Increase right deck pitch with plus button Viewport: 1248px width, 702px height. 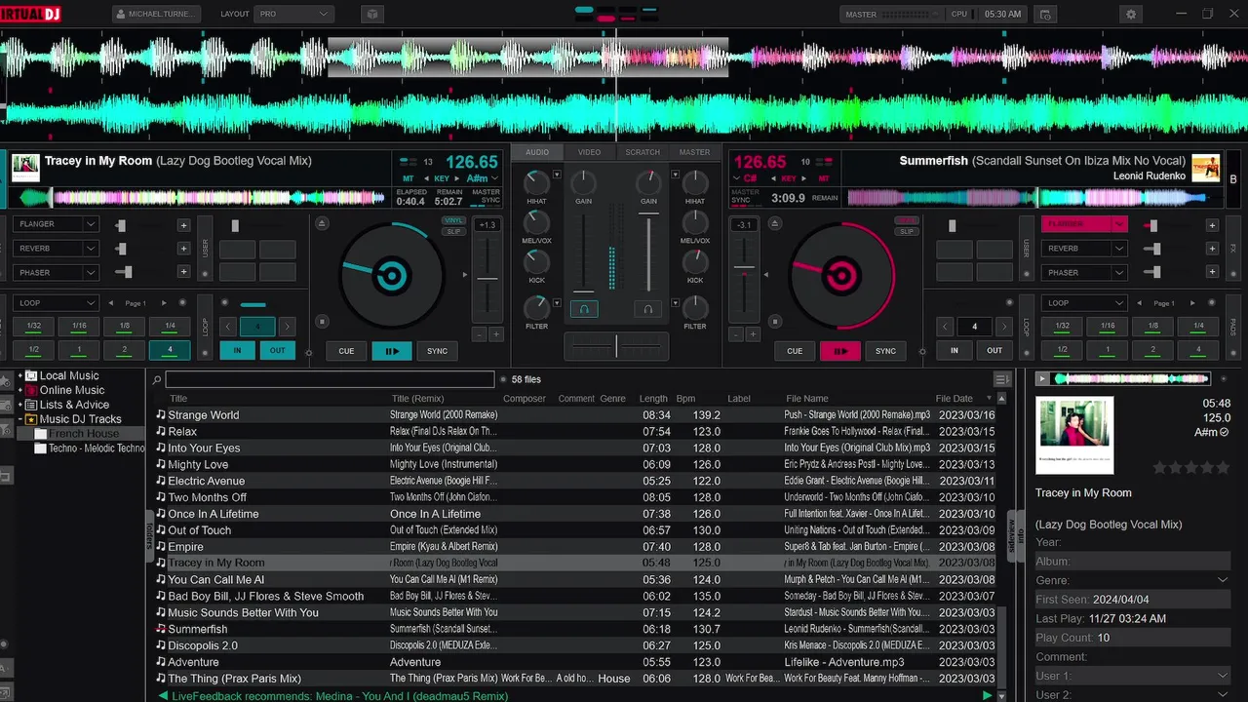pyautogui.click(x=753, y=334)
